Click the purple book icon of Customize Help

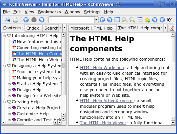pos(14,114)
